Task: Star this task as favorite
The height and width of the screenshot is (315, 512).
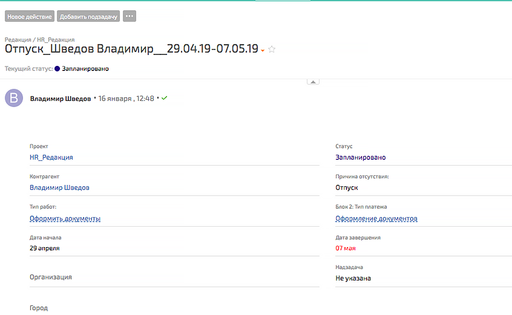Action: 272,49
